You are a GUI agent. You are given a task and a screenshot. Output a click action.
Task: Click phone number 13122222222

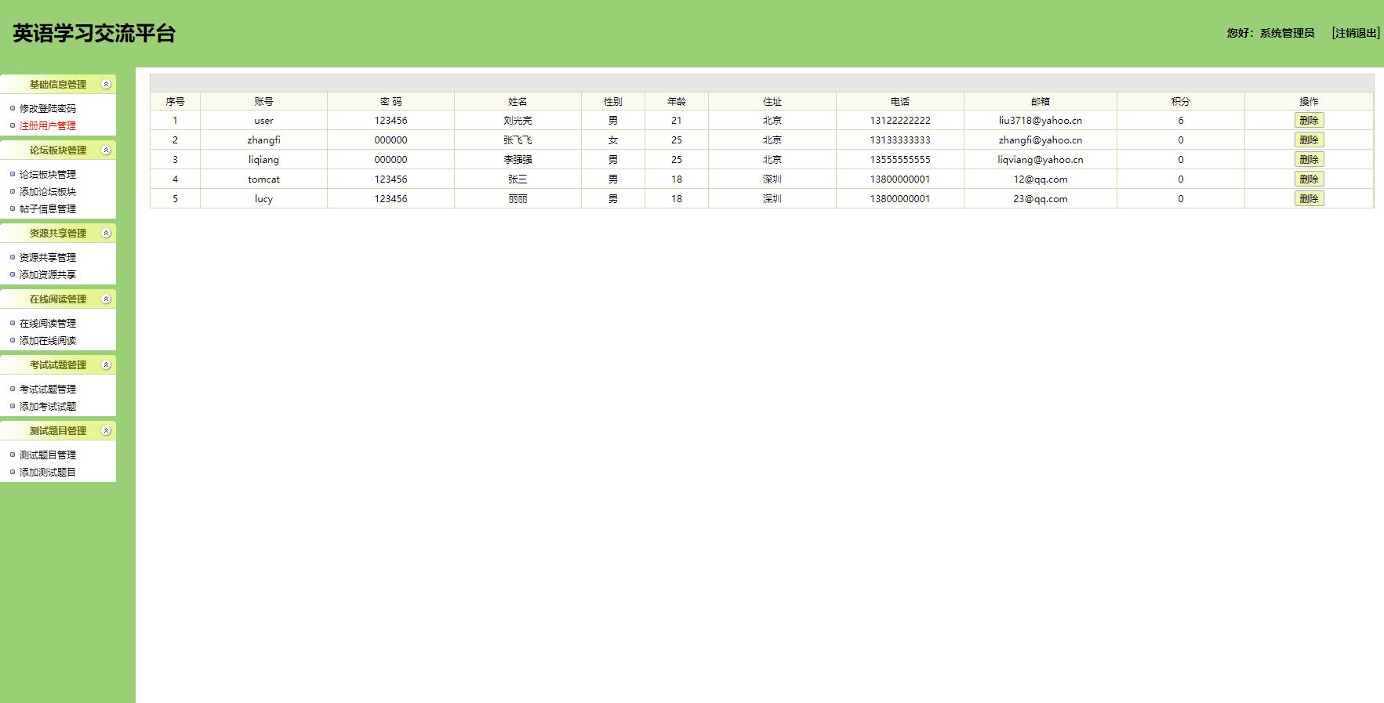coord(900,121)
